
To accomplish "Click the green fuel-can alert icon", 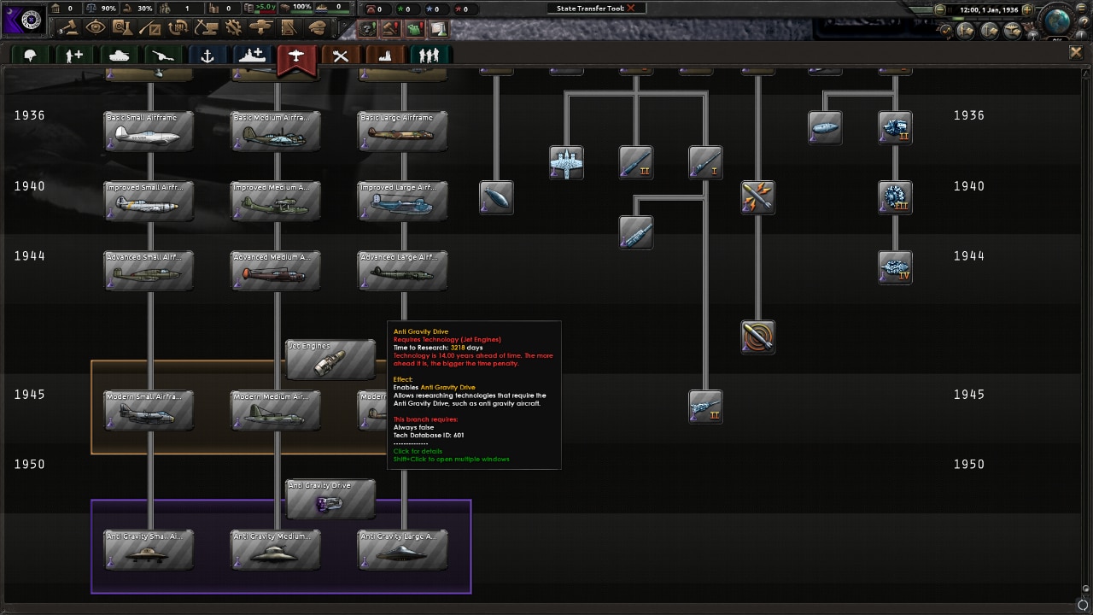I will (415, 28).
